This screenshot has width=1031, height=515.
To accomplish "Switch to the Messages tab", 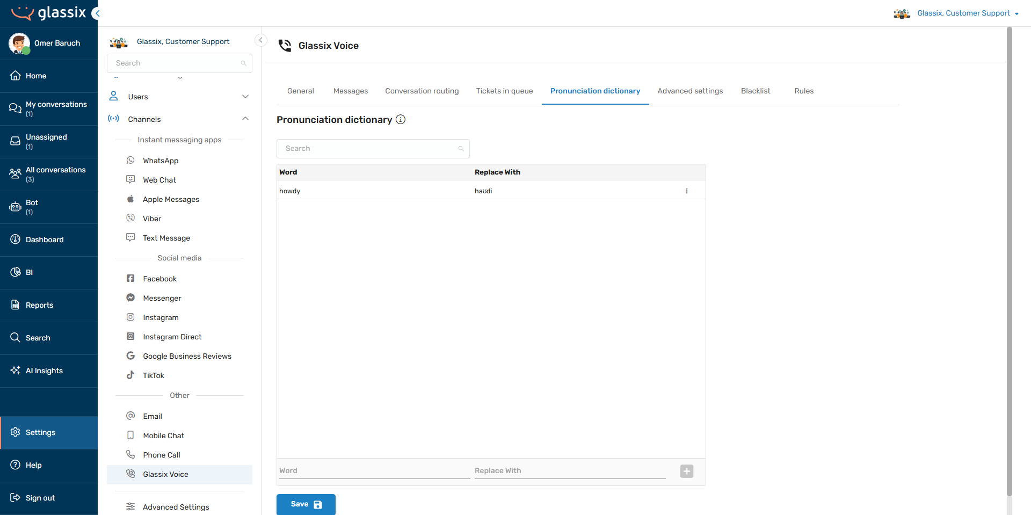I will (x=351, y=91).
